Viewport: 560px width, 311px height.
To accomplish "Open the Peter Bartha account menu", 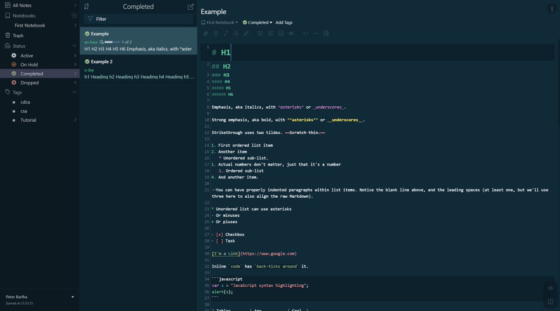I will pyautogui.click(x=40, y=297).
